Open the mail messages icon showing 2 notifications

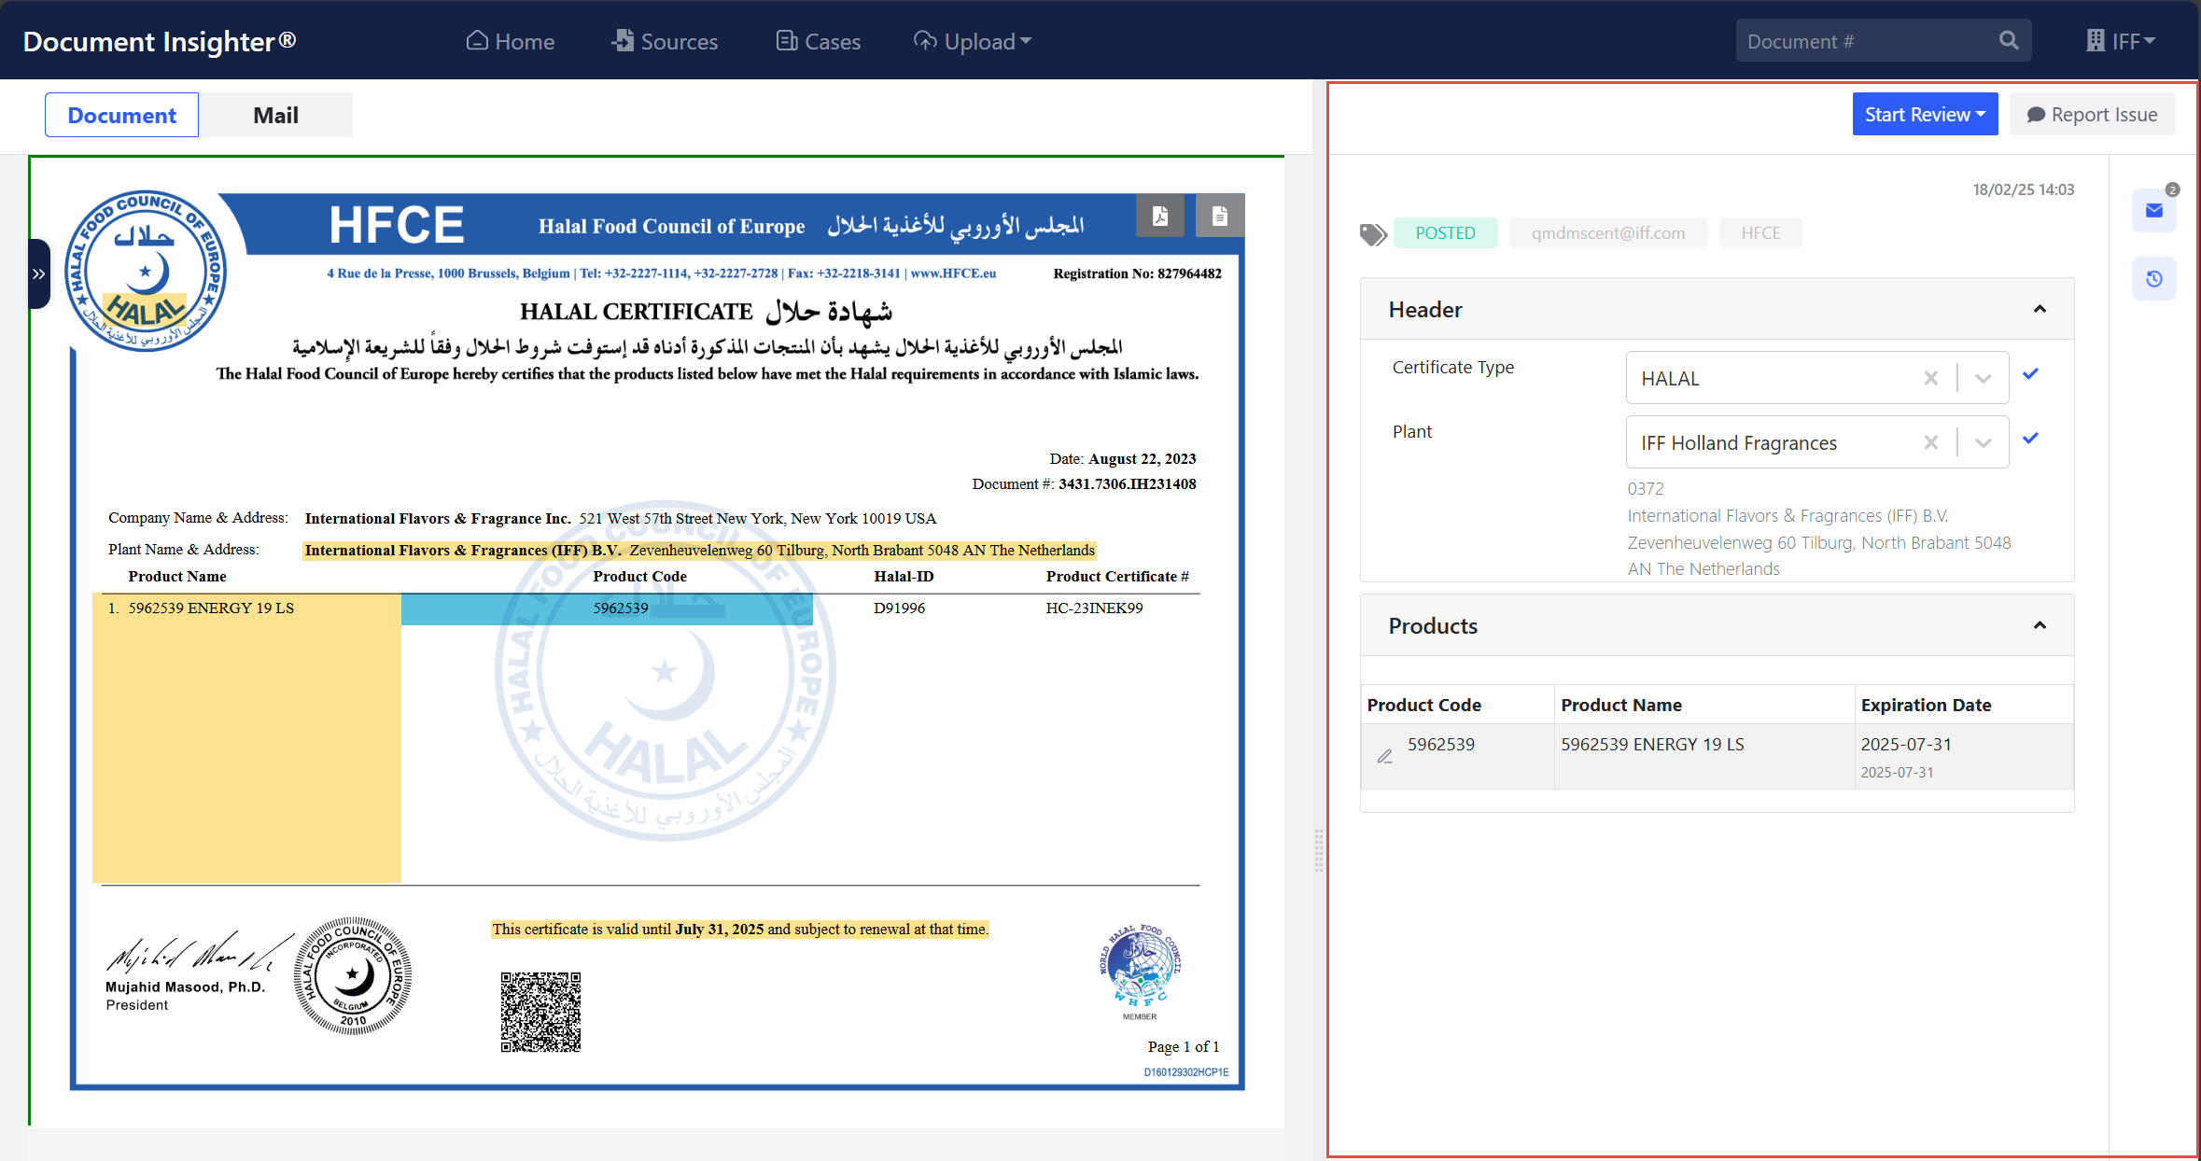pyautogui.click(x=2154, y=211)
